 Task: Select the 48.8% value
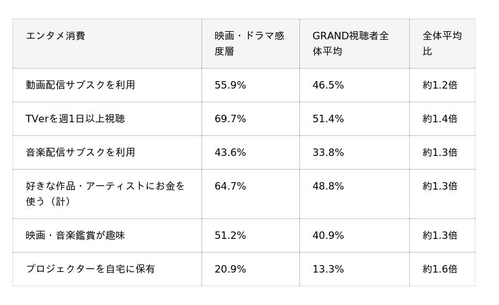click(328, 186)
